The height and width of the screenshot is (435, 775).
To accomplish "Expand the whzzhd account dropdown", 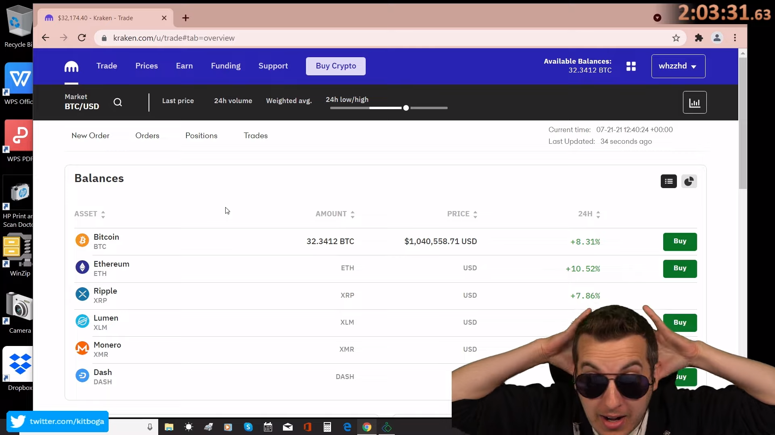I will (x=678, y=66).
